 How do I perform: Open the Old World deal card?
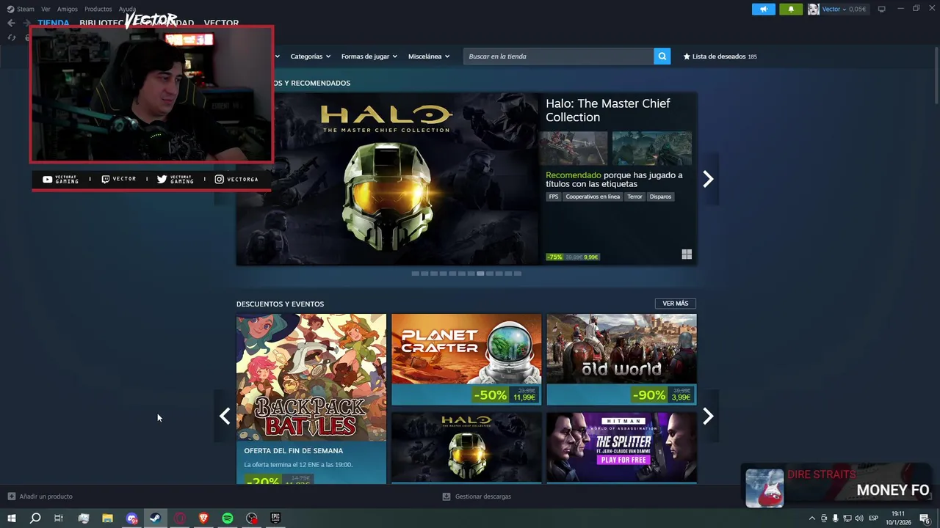click(621, 359)
